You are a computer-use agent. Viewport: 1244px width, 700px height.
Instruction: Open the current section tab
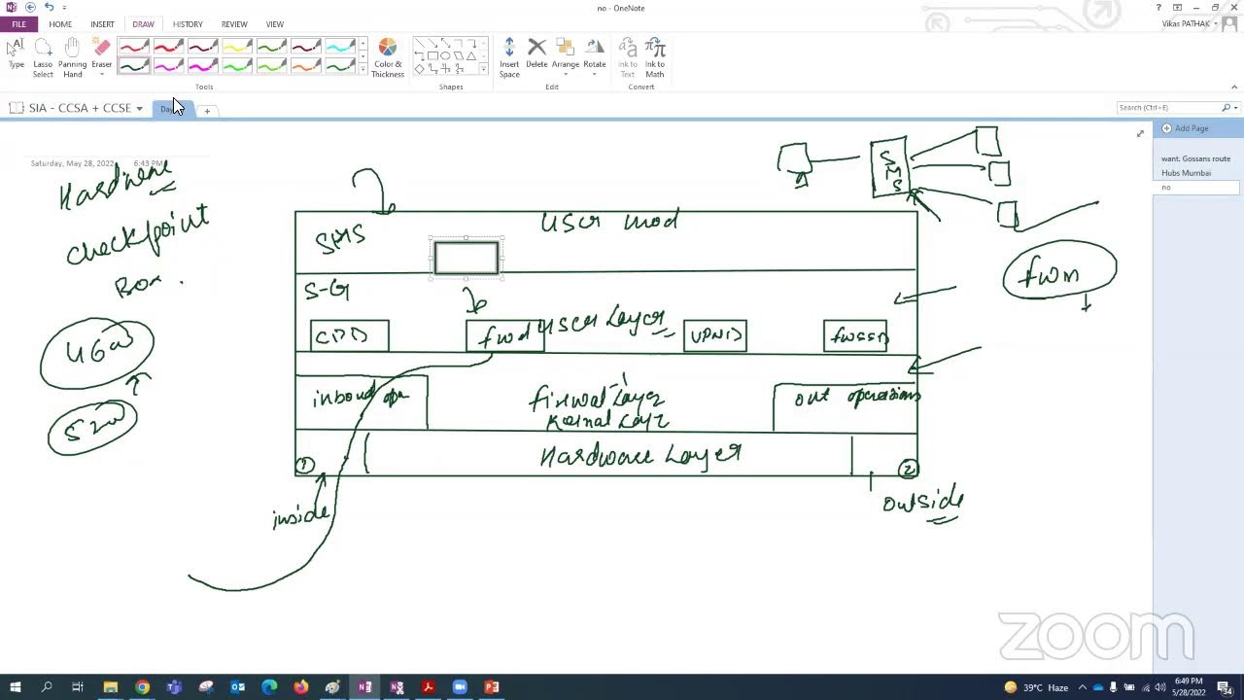tap(174, 109)
